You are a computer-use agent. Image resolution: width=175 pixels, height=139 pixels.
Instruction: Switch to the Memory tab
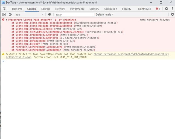point(94,9)
